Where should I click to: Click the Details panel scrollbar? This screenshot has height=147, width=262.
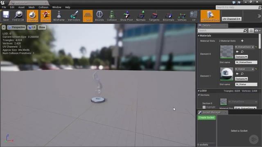(260, 41)
